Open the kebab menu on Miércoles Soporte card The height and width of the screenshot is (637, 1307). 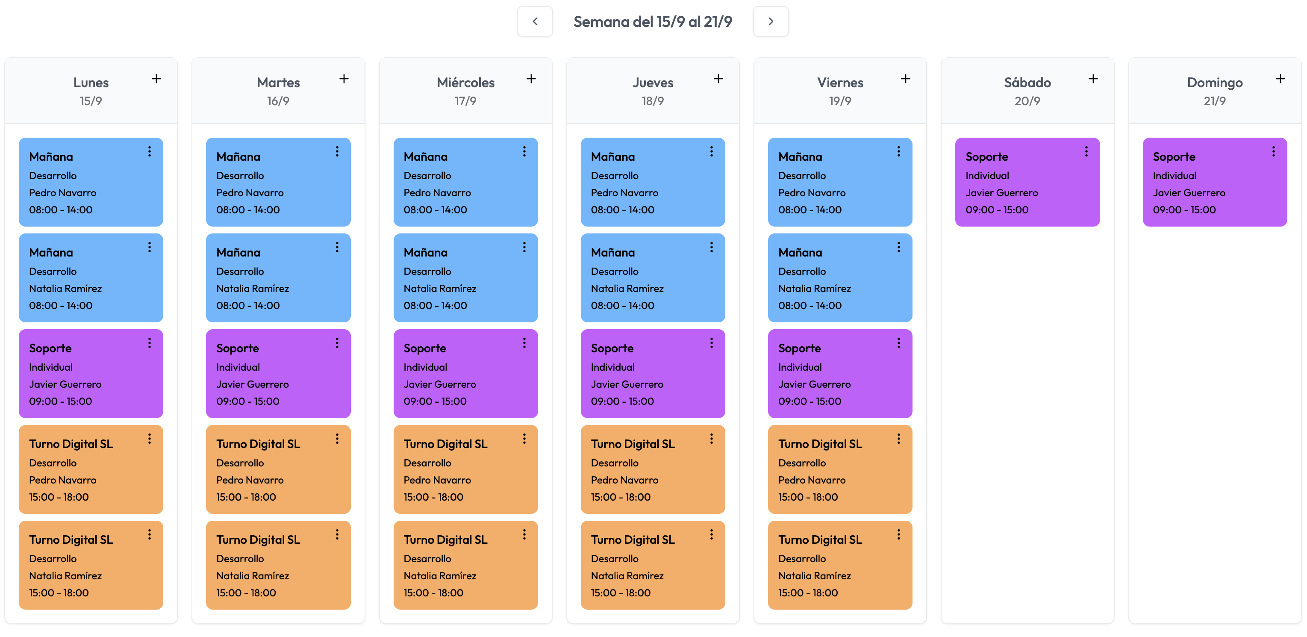coord(524,342)
